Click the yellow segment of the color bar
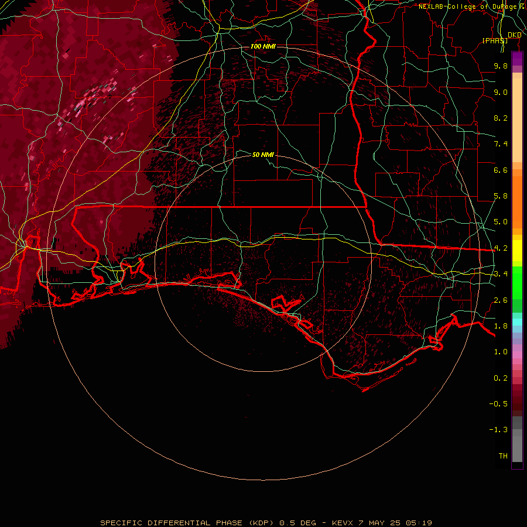This screenshot has width=527, height=527. [517, 251]
